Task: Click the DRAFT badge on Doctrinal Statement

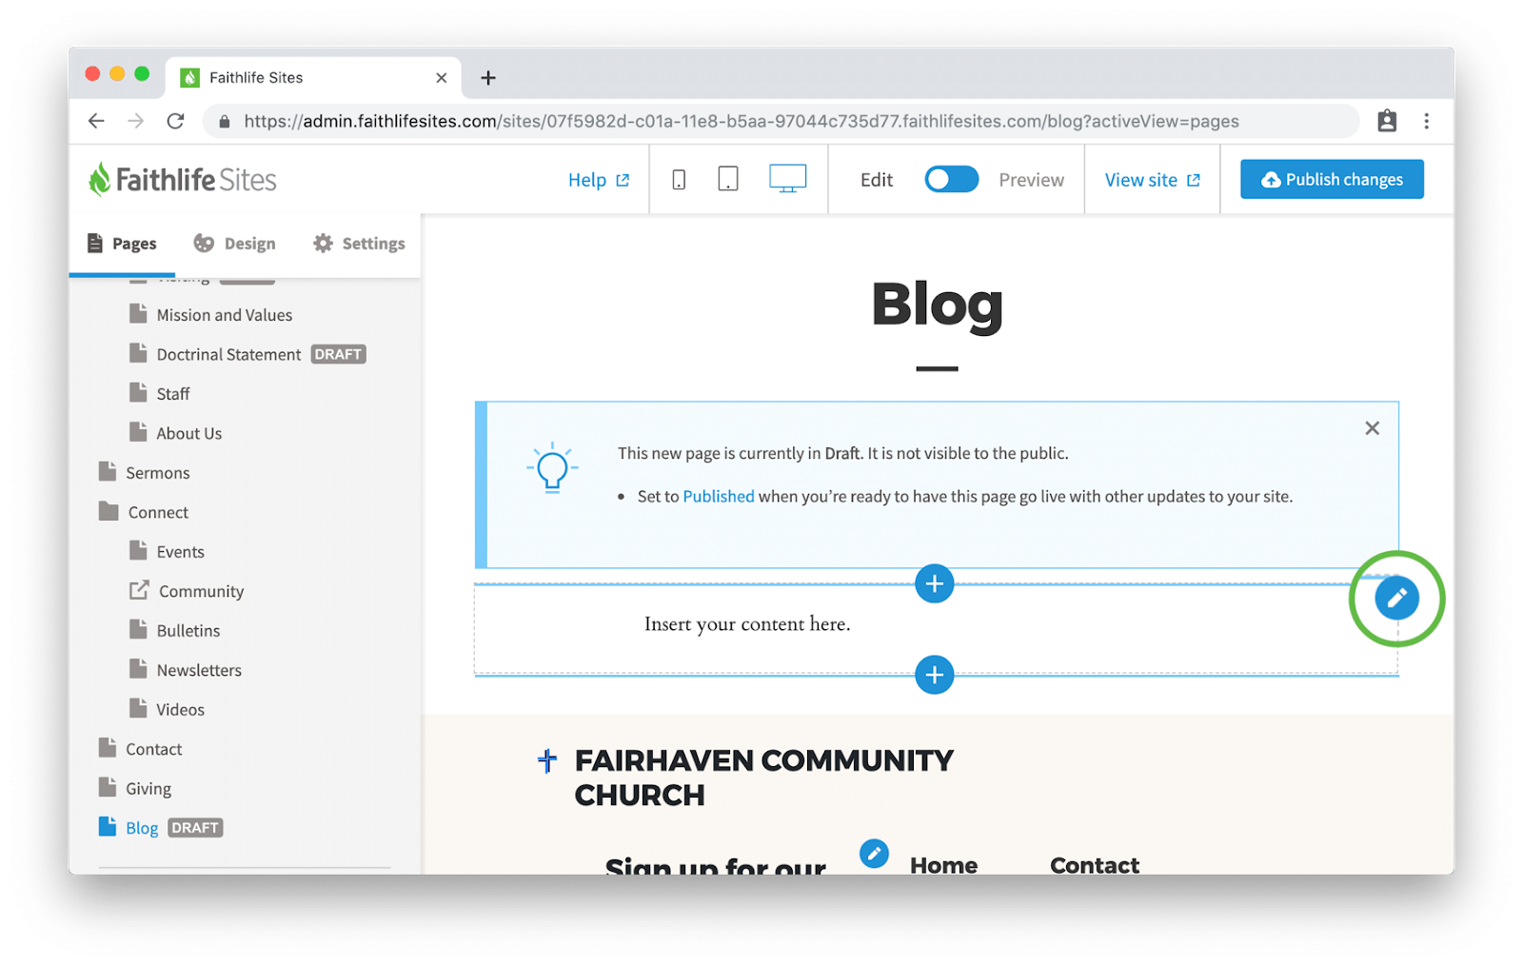Action: tap(338, 354)
